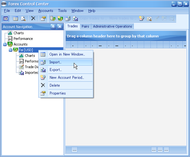The height and width of the screenshot is (157, 190).
Task: Click the greyed Move trades to button
Action: pos(123,18)
